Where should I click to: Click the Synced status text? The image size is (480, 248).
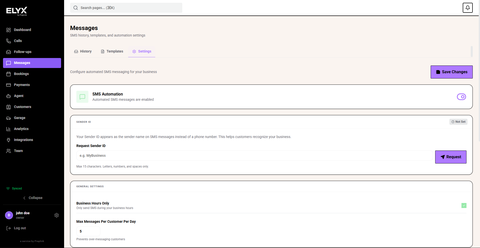click(17, 188)
